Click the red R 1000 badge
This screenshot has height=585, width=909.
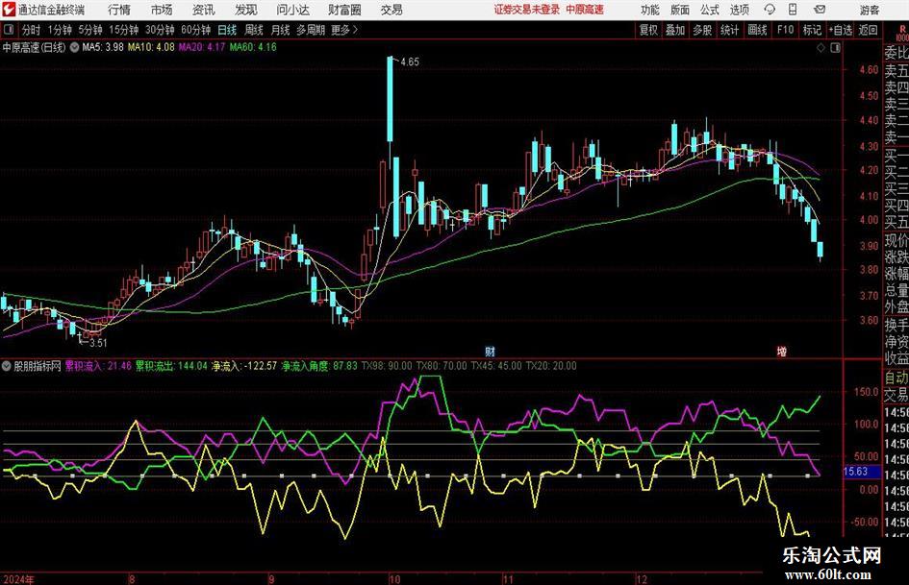coord(902,33)
